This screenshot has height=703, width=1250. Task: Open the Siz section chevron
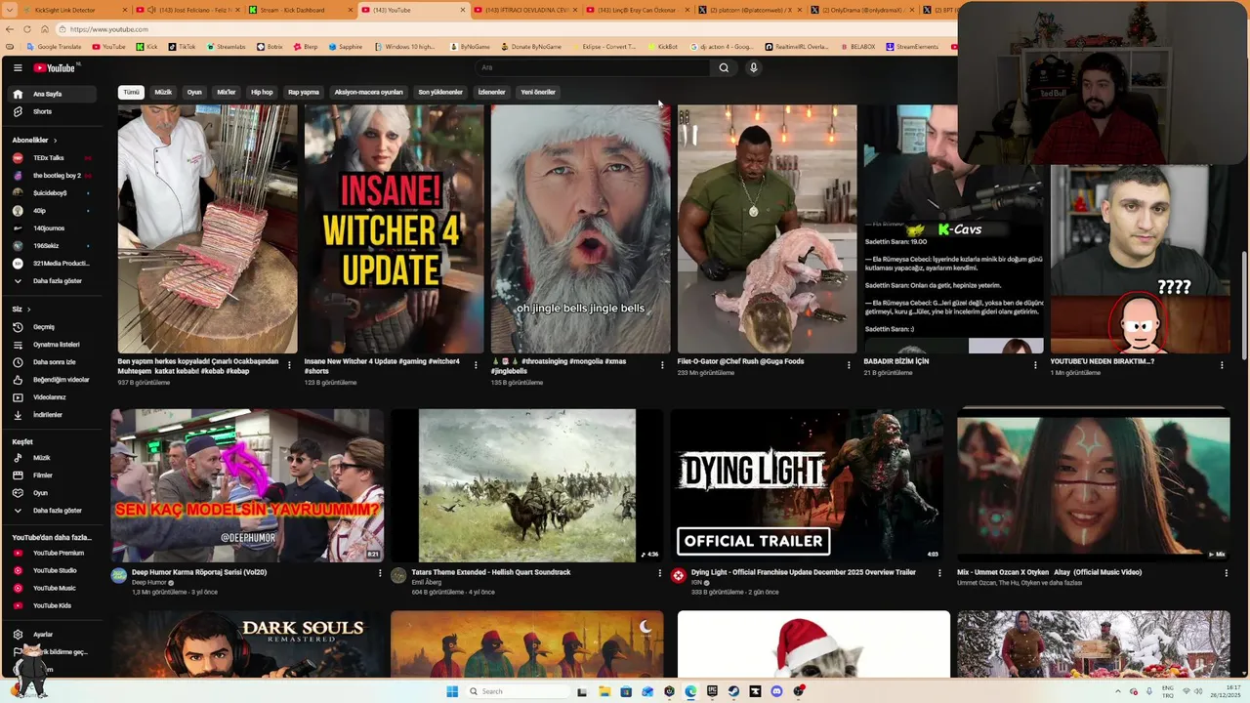tap(28, 310)
